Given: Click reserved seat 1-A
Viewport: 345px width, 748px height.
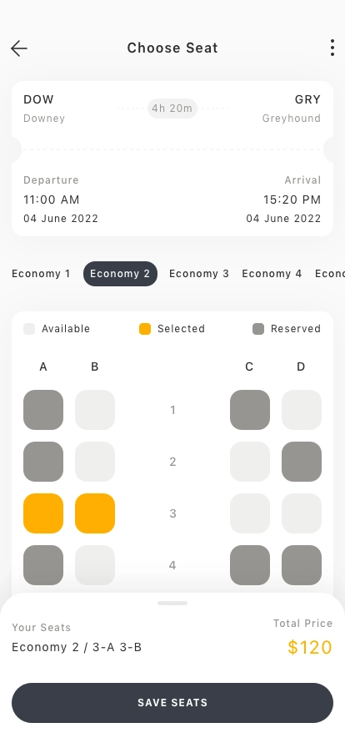Looking at the screenshot, I should coord(43,410).
